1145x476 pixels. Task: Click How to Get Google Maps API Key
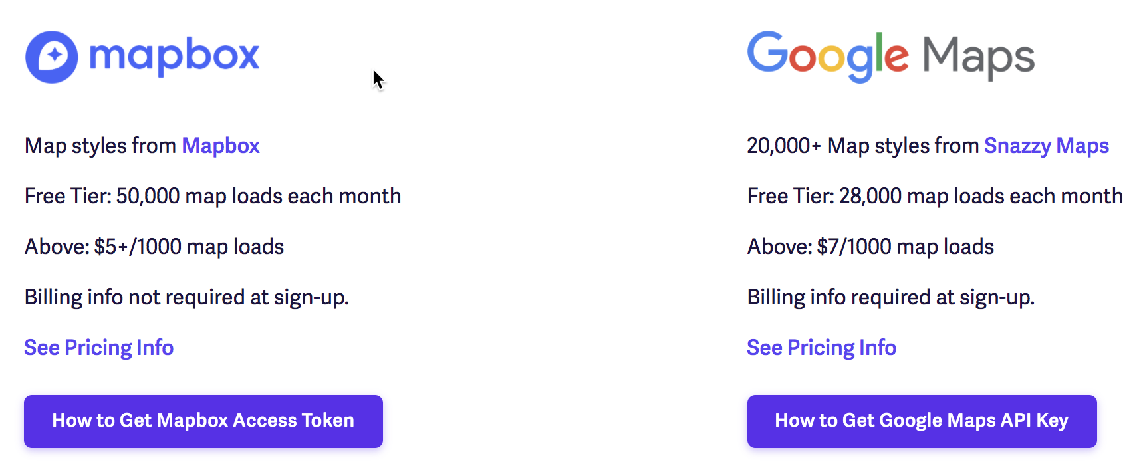(x=922, y=421)
